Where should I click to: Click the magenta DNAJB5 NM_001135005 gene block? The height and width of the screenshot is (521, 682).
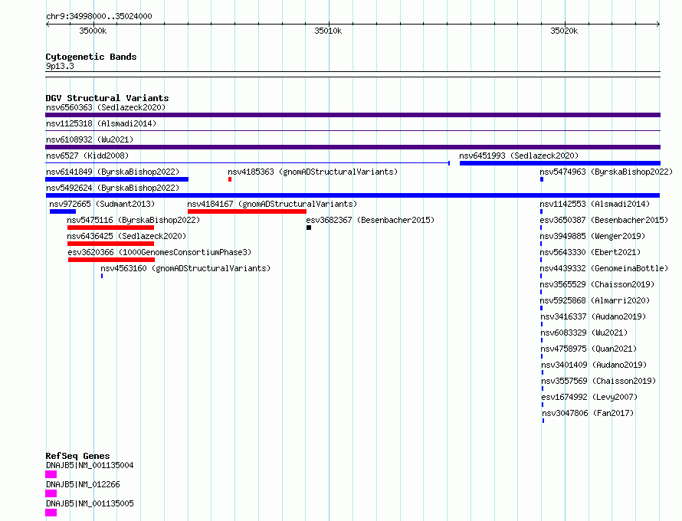[x=51, y=513]
